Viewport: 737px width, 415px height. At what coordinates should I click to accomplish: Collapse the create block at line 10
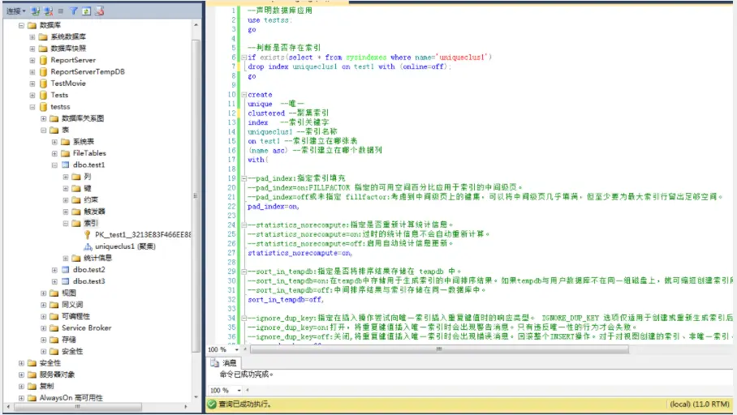pos(244,95)
